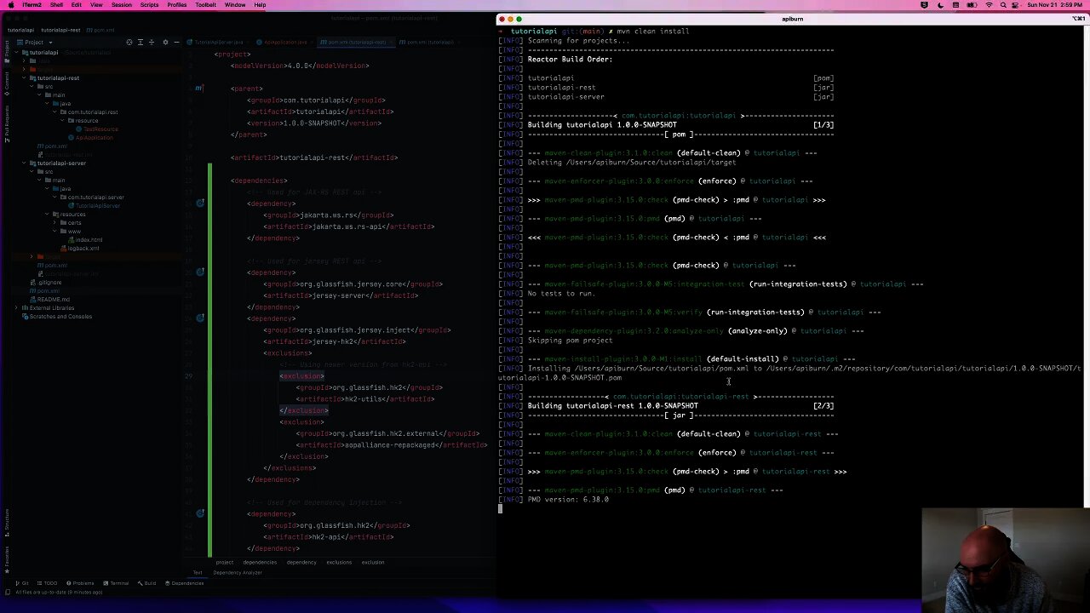Viewport: 1090px width, 613px height.
Task: Click Maven reload gutter icon near parent tag
Action: (198, 88)
